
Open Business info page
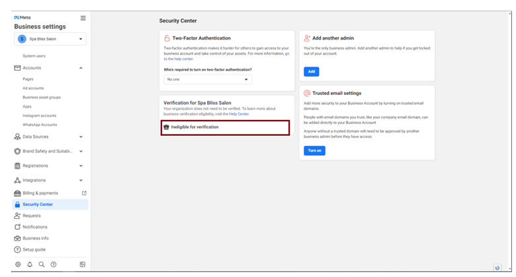(36, 238)
